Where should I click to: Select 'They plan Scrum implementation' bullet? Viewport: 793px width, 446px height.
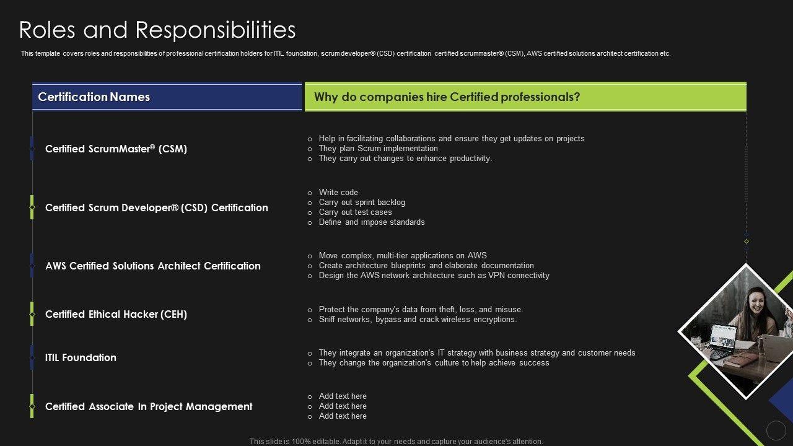tap(378, 149)
